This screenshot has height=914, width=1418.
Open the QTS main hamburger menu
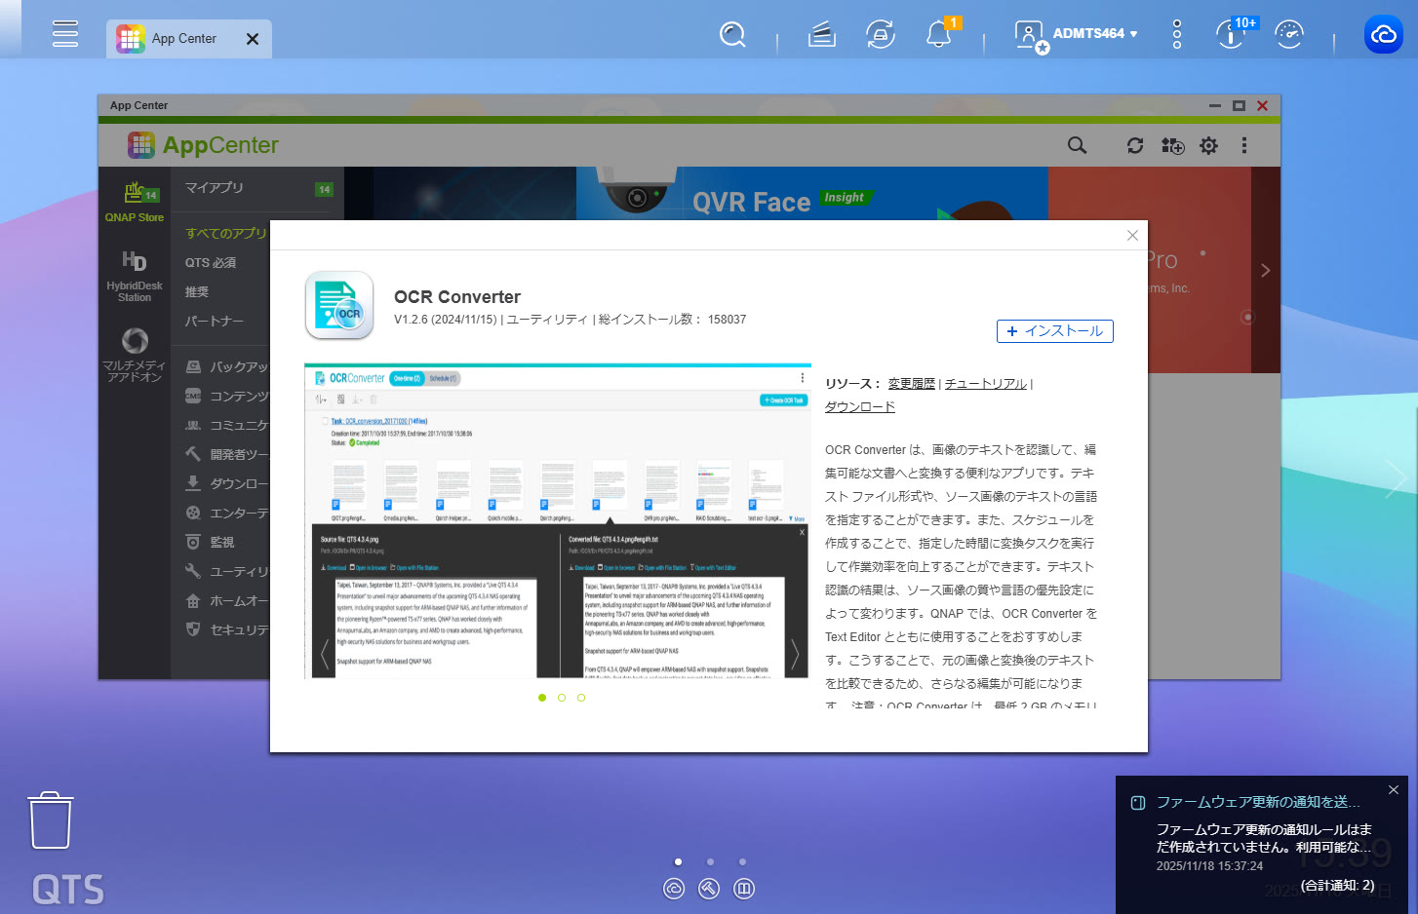(65, 33)
